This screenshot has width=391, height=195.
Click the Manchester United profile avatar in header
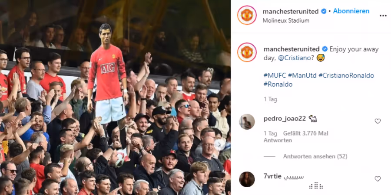click(x=247, y=15)
